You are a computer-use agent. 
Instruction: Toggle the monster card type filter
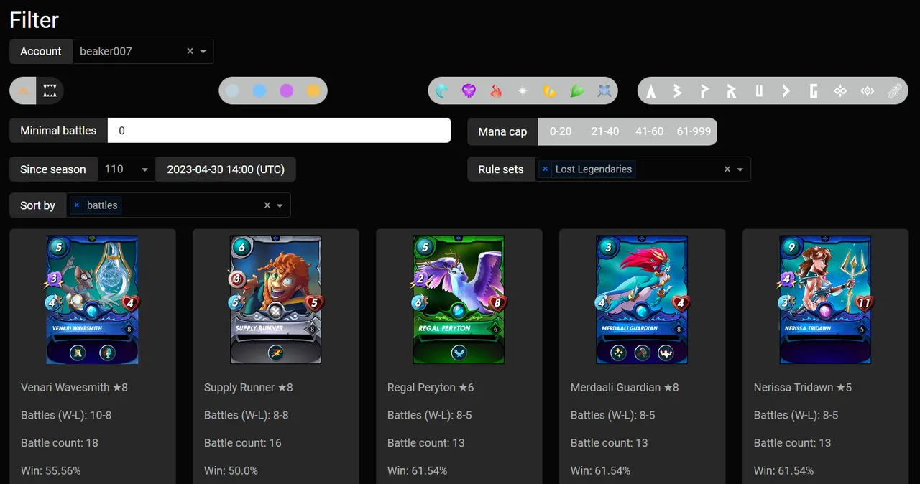pos(50,91)
